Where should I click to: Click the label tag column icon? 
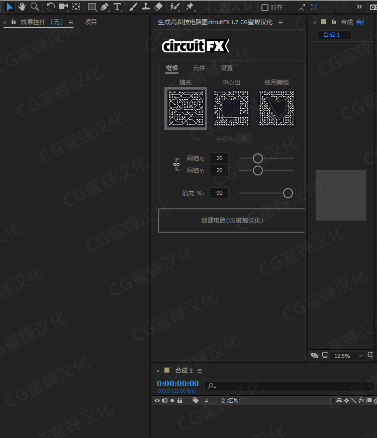[196, 401]
